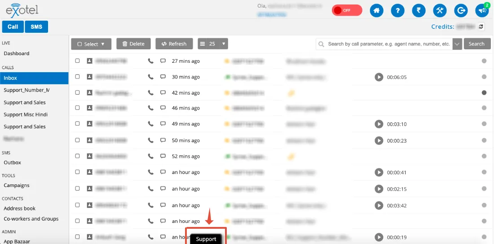This screenshot has height=244, width=494.
Task: Click yellow note icon in 52 mins ago row
Action: tap(291, 156)
